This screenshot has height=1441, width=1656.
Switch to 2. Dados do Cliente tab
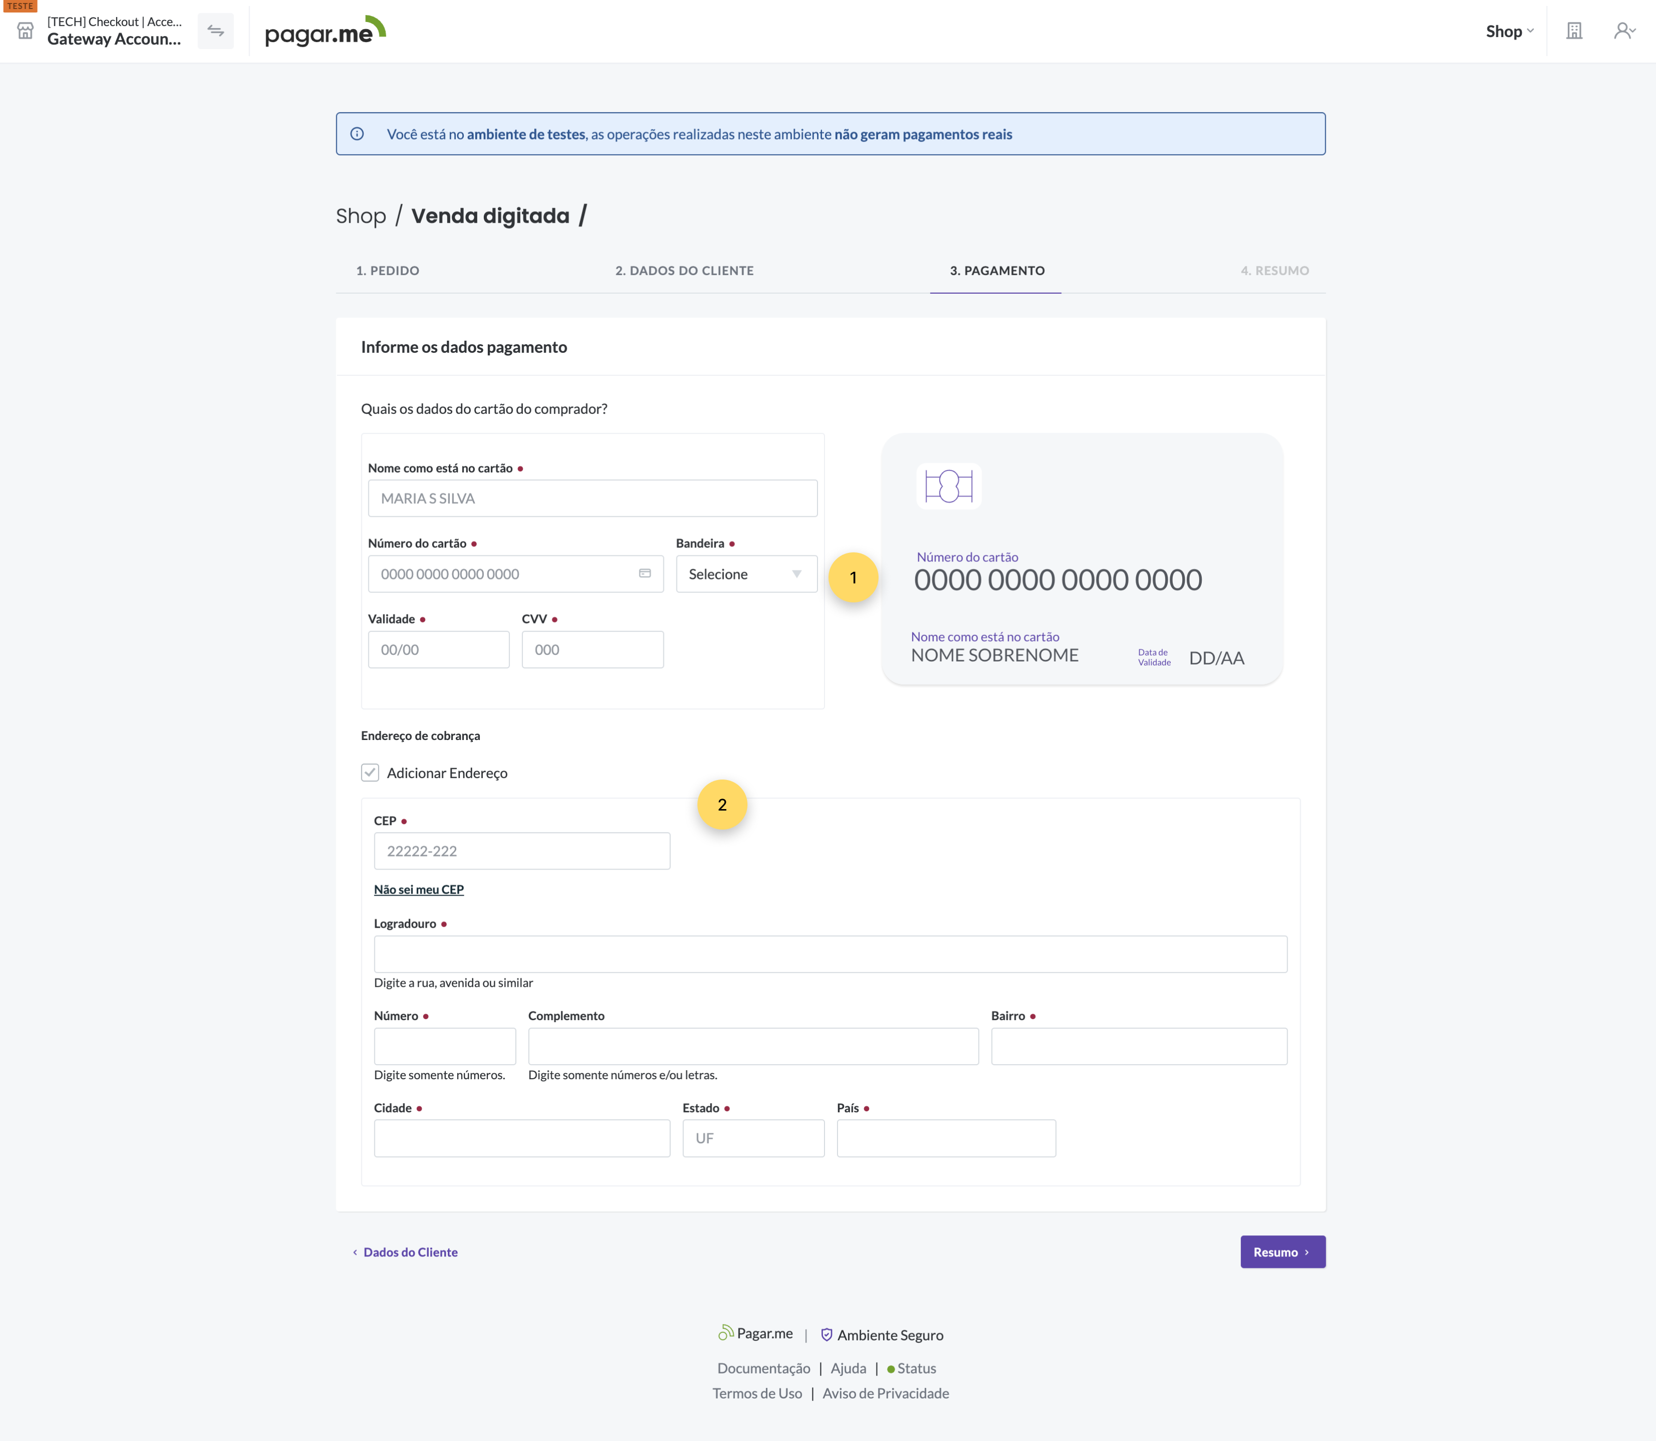(684, 271)
